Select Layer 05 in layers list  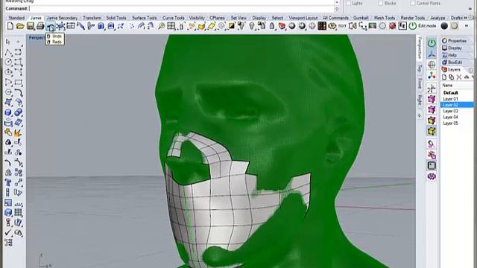(x=457, y=123)
